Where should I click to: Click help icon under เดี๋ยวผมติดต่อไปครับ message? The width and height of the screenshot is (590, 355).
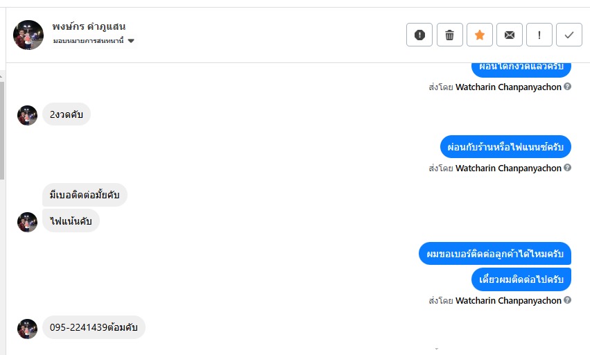[x=568, y=300]
